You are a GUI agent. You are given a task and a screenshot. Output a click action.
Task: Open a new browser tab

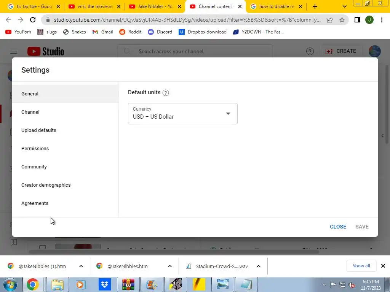point(315,6)
